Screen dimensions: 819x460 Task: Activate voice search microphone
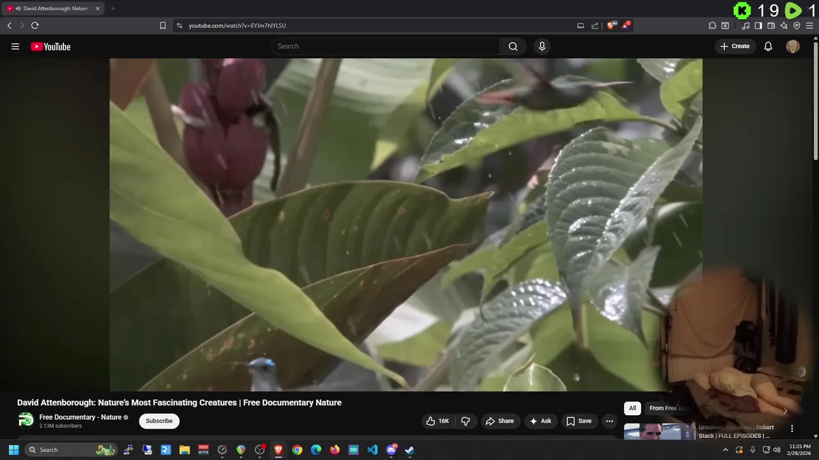(542, 46)
